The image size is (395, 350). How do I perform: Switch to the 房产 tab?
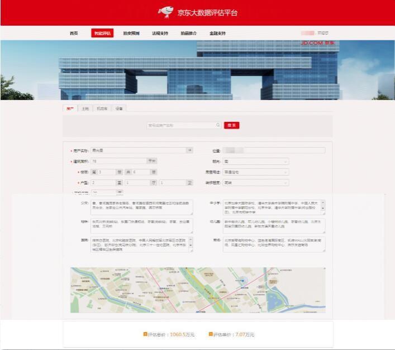70,108
